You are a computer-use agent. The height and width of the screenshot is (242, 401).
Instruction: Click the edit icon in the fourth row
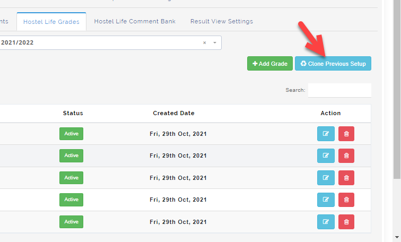point(326,200)
